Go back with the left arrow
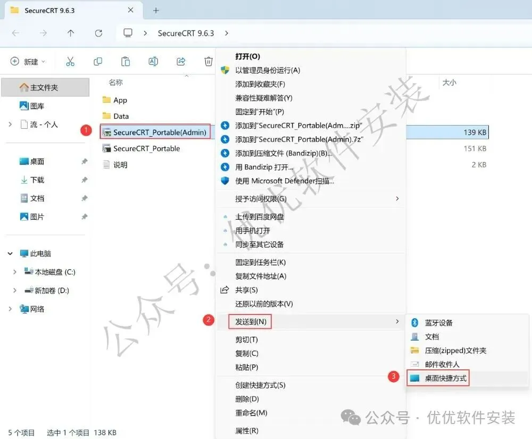The image size is (532, 439). (15, 33)
